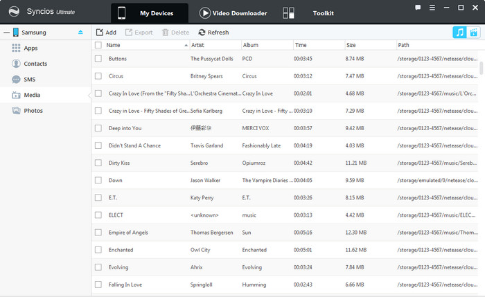Open the Toolkit tab
The image size is (485, 297).
click(323, 13)
